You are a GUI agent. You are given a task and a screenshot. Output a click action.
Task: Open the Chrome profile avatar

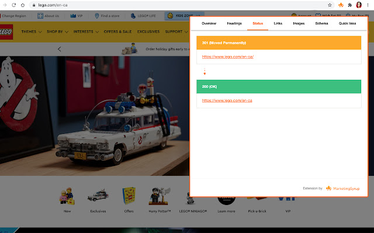(x=359, y=5)
